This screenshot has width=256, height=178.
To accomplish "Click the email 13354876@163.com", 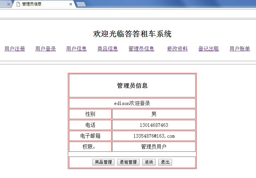I will (154, 136).
